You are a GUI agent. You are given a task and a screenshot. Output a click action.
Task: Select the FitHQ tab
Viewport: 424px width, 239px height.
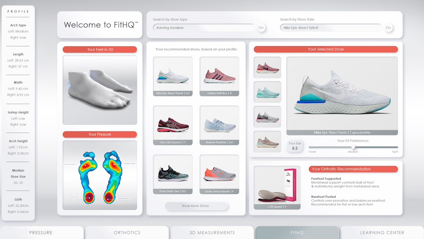pyautogui.click(x=297, y=233)
